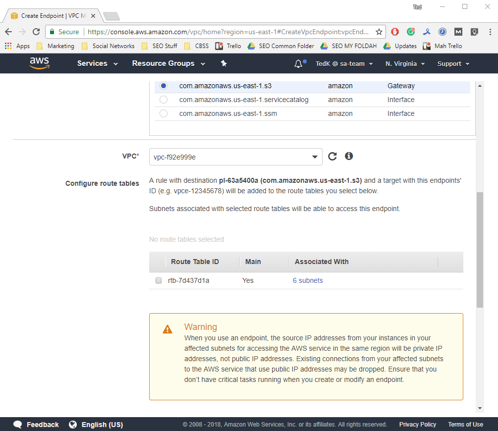
Task: Open the VPC dropdown vpc-f92e999e
Action: (235, 157)
